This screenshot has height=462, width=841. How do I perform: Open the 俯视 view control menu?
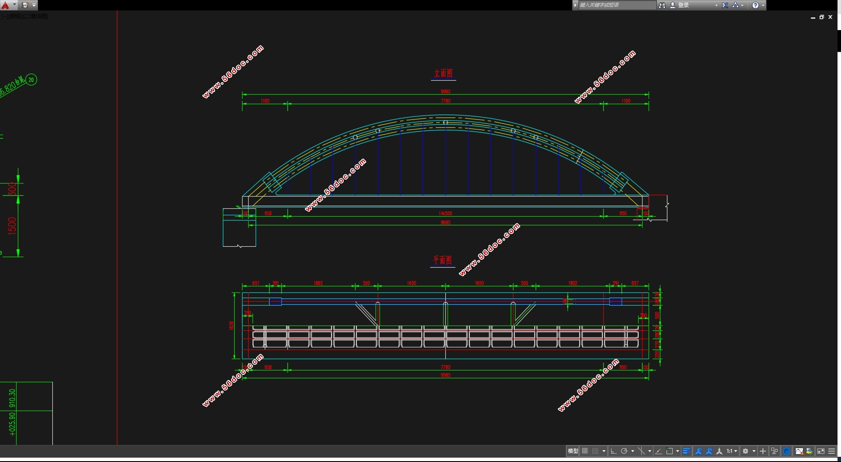(x=16, y=17)
